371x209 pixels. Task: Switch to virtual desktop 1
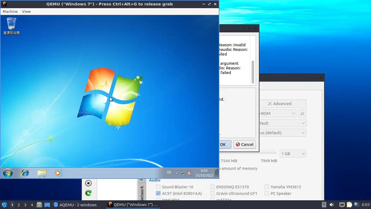(12, 205)
